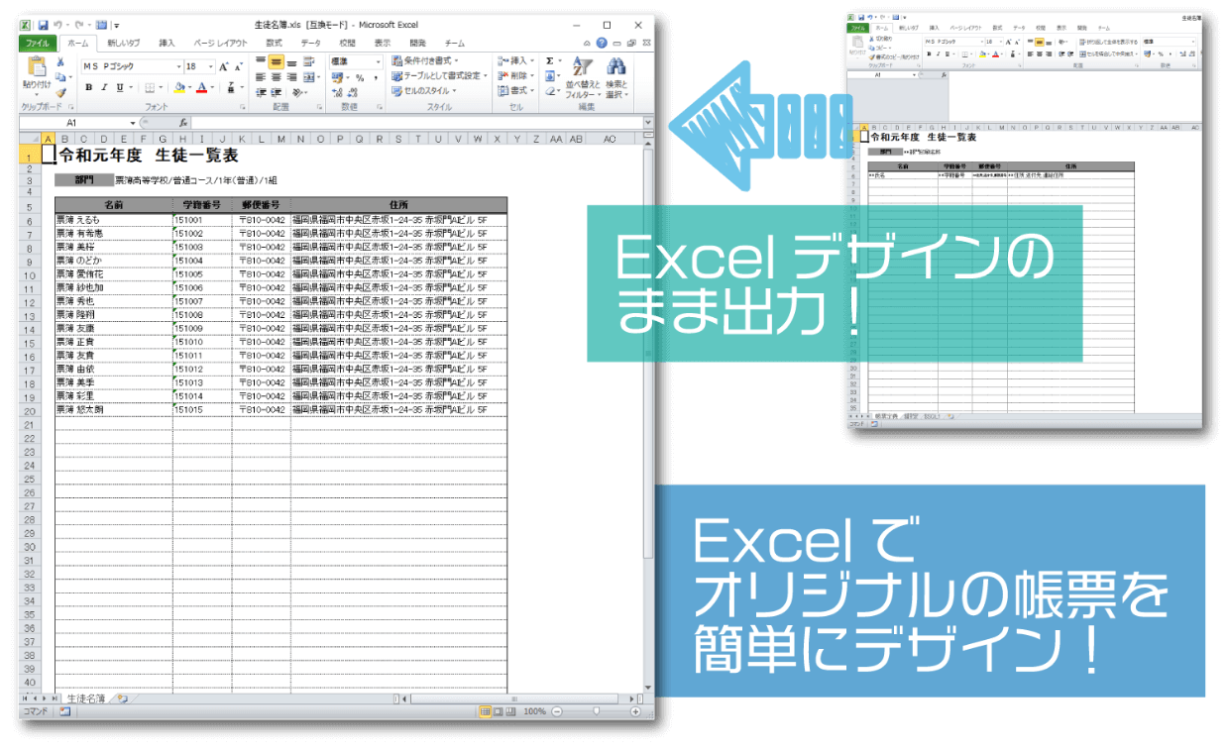
Task: Select the Data (データ) ribbon tab in main window
Action: 311,44
